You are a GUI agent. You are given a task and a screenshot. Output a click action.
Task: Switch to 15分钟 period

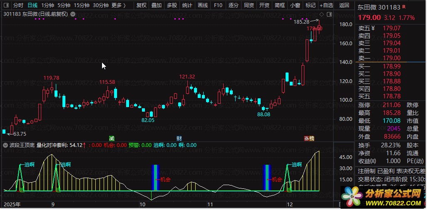pos(82,5)
